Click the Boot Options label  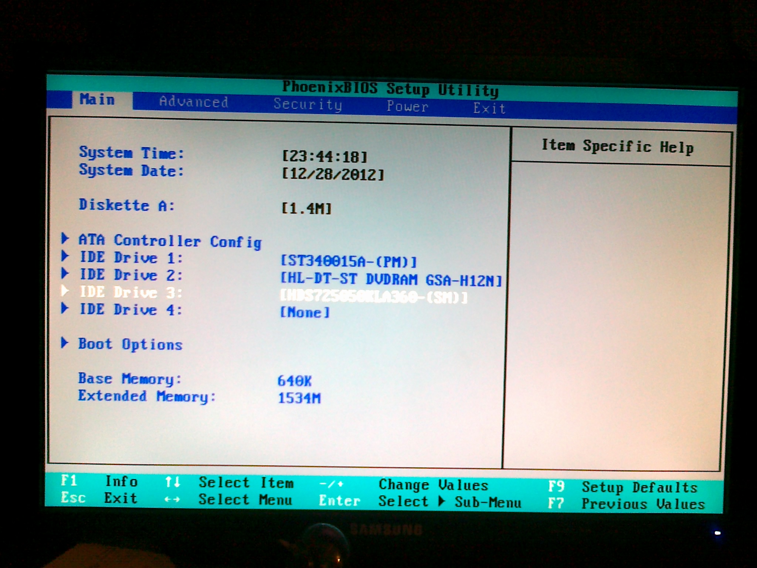[130, 344]
